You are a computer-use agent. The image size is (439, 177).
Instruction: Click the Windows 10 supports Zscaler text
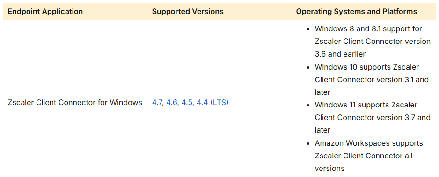[x=367, y=67]
